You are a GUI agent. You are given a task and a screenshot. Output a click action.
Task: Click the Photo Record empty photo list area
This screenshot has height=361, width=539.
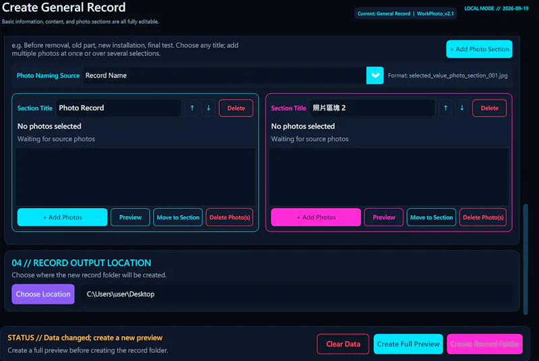pyautogui.click(x=135, y=176)
